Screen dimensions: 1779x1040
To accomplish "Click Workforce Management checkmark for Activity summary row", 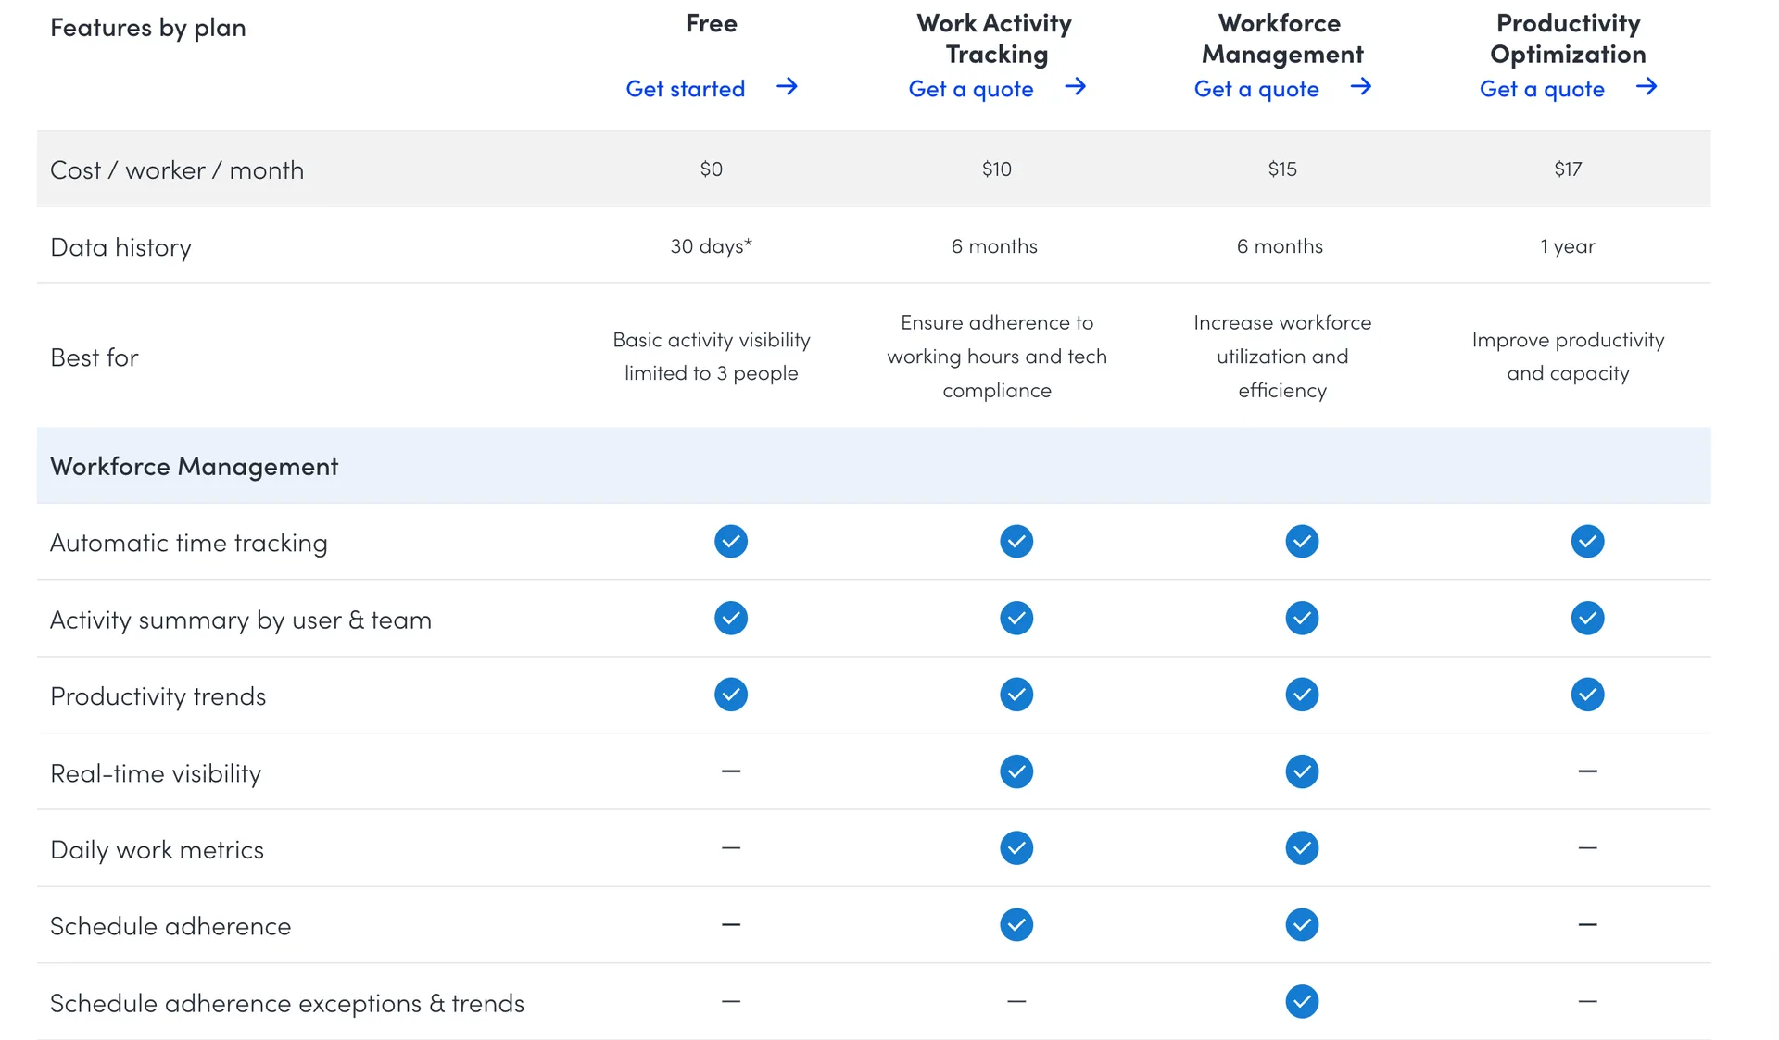I will tap(1302, 618).
